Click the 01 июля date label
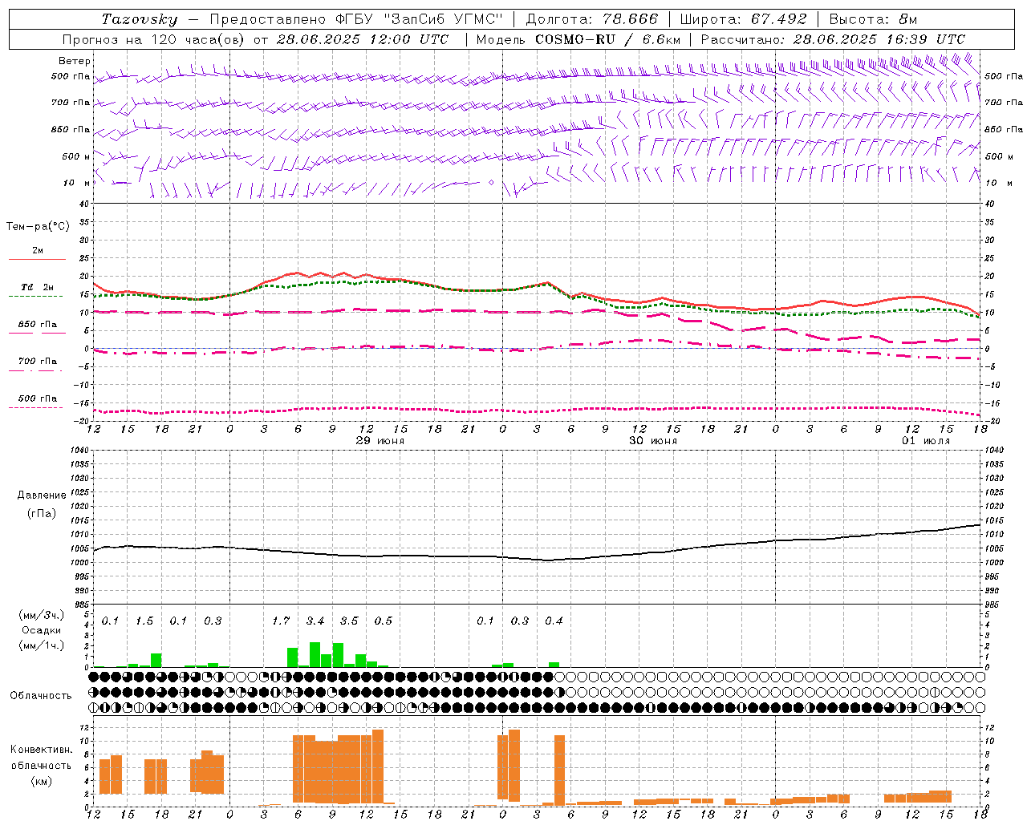This screenshot has width=1027, height=821. click(x=926, y=441)
